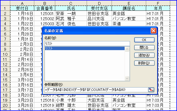The image size is (177, 111).
Task: Click cell containing 大田支店
Action: (x=99, y=100)
